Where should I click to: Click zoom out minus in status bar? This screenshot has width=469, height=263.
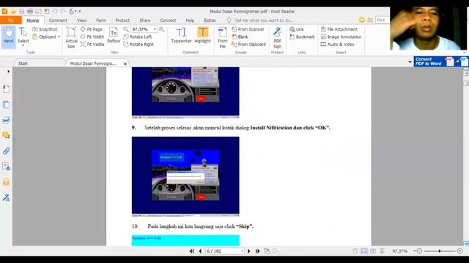(419, 251)
